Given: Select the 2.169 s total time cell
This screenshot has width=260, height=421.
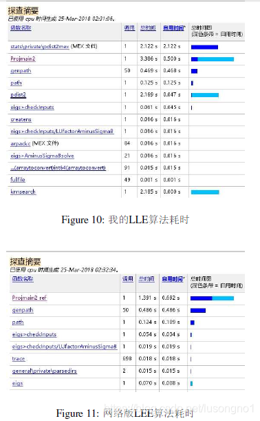Looking at the screenshot, I should click(149, 94).
